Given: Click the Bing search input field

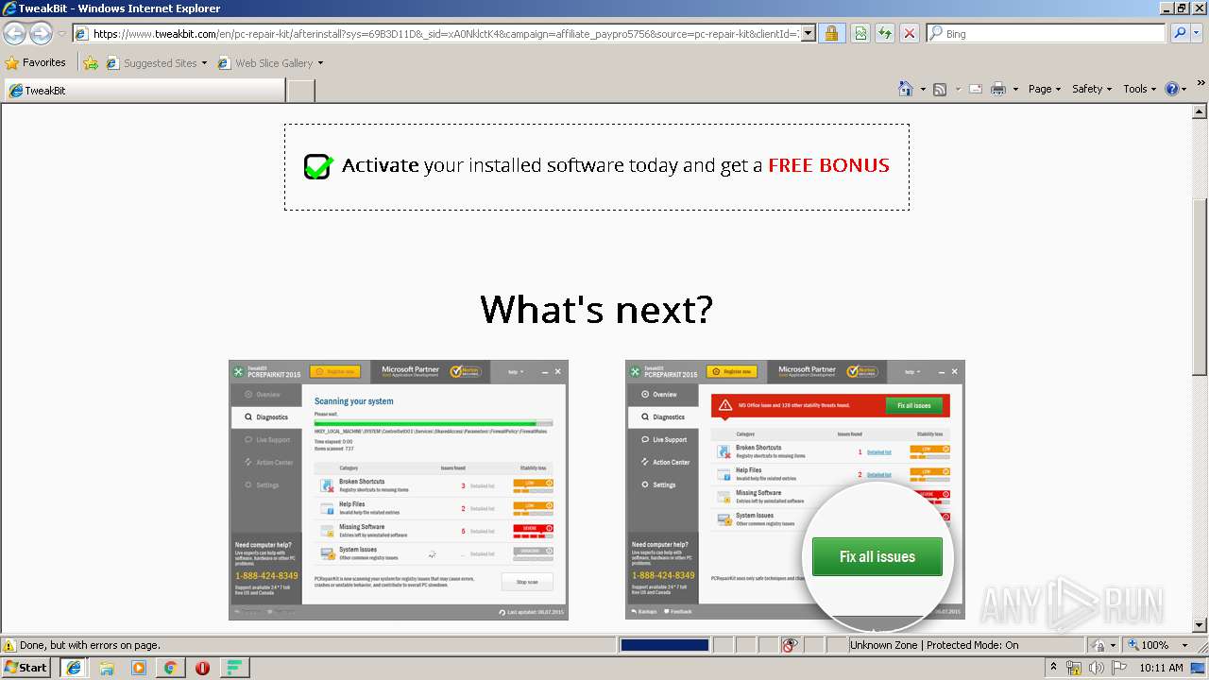Looking at the screenshot, I should click(x=1046, y=33).
